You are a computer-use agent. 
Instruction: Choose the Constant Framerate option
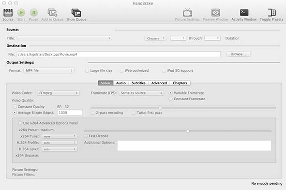(170, 99)
